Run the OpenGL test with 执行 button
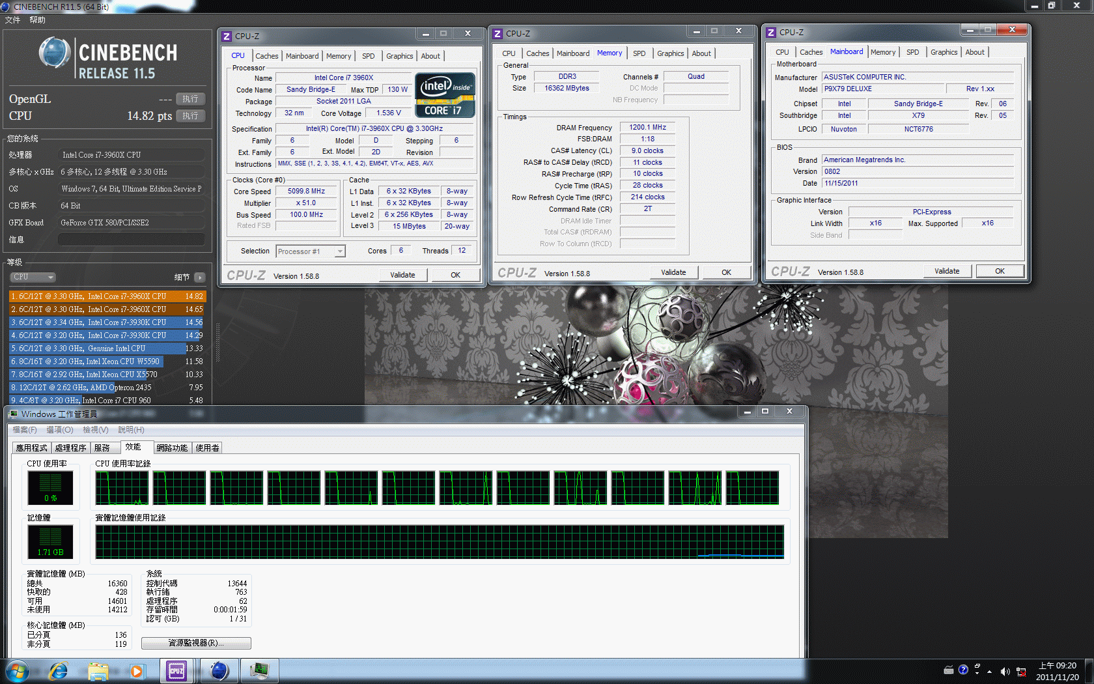Image resolution: width=1094 pixels, height=684 pixels. pyautogui.click(x=190, y=99)
